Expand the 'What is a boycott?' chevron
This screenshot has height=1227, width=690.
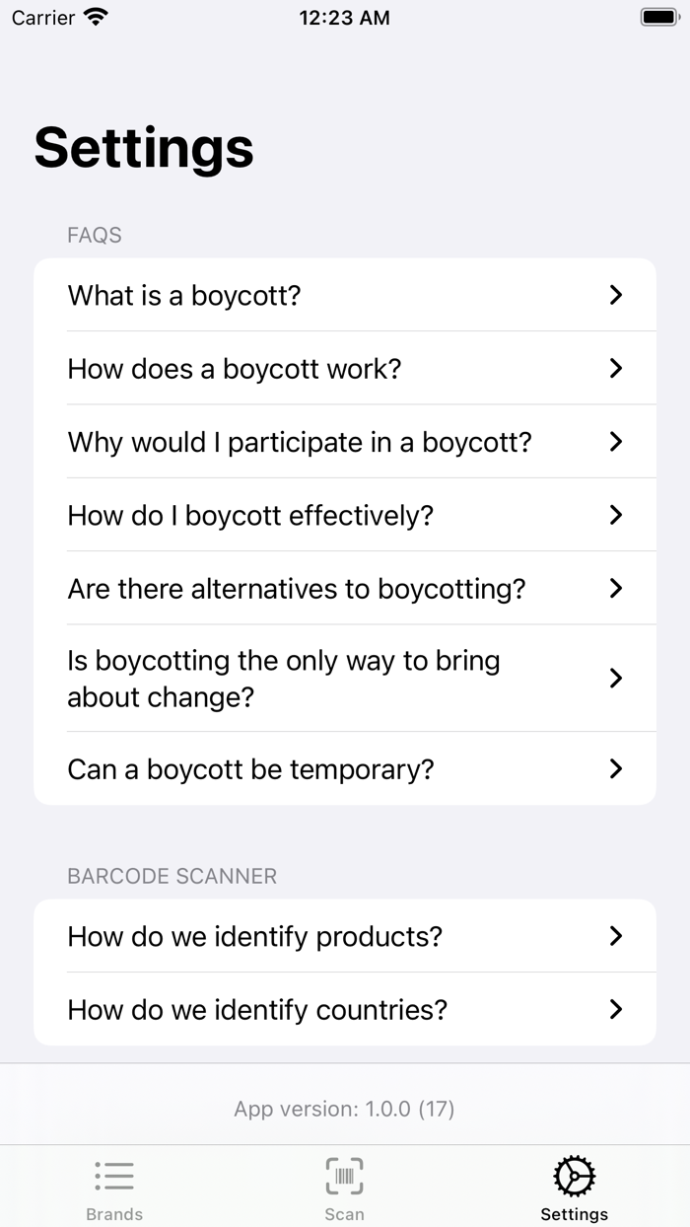pos(616,295)
